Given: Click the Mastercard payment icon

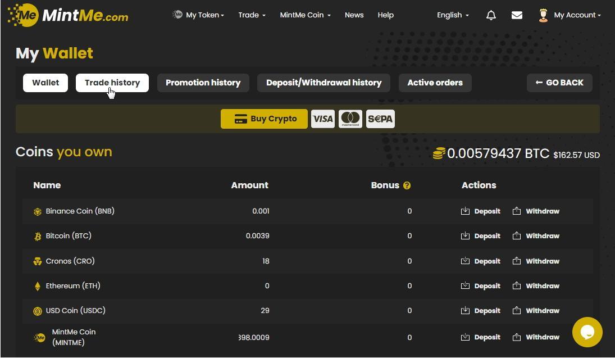Looking at the screenshot, I should coord(350,119).
